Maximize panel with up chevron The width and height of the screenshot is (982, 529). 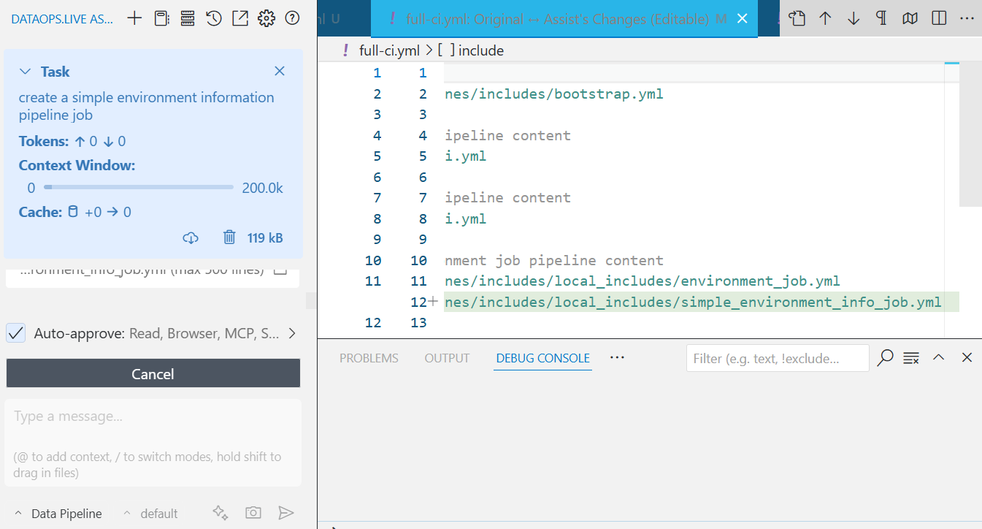point(939,357)
